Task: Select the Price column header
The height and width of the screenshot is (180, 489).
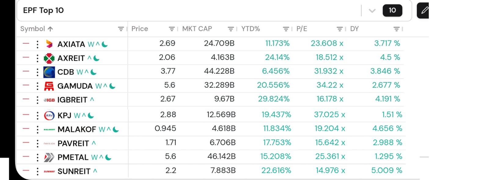Action: (140, 29)
